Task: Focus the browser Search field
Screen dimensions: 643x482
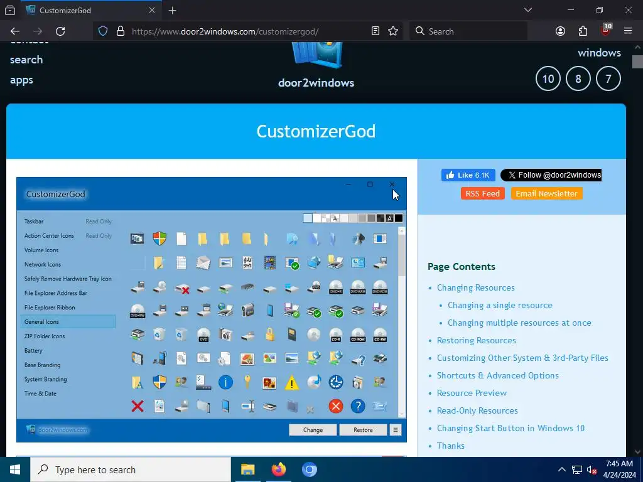Action: [468, 31]
